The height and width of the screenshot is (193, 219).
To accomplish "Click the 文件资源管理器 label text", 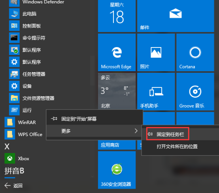I will [x=38, y=98].
